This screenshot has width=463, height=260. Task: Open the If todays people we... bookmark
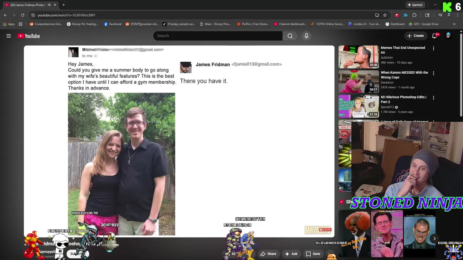coord(178,24)
